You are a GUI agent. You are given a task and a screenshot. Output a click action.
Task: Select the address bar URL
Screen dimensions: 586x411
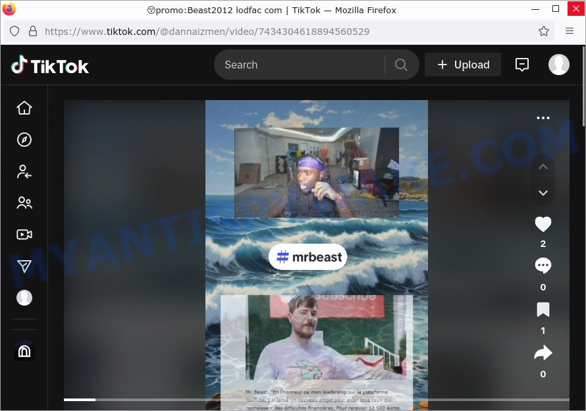coord(207,32)
